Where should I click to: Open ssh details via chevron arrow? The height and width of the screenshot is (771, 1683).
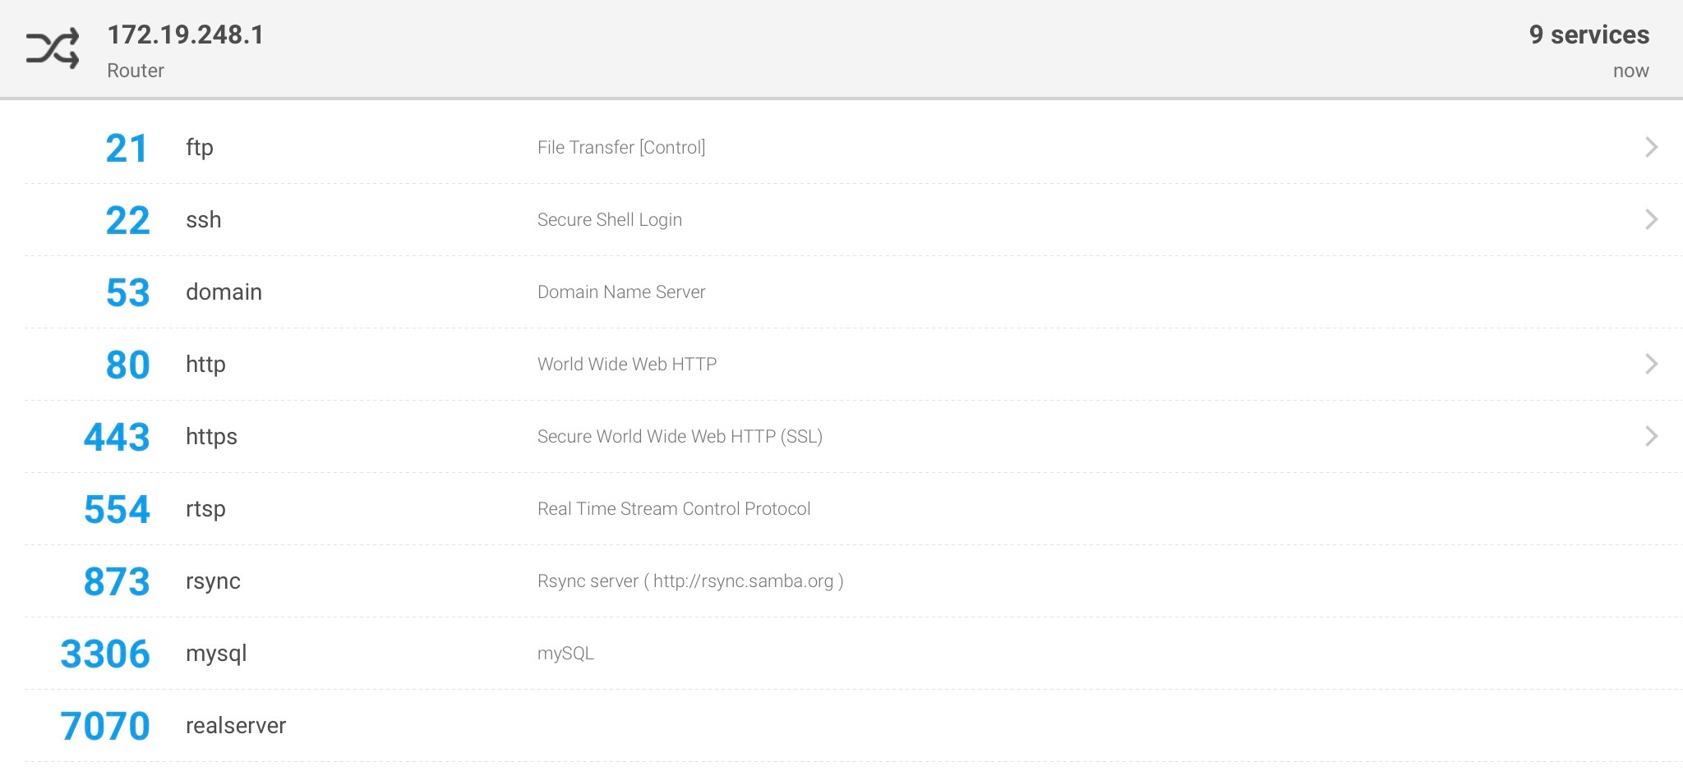click(1651, 219)
